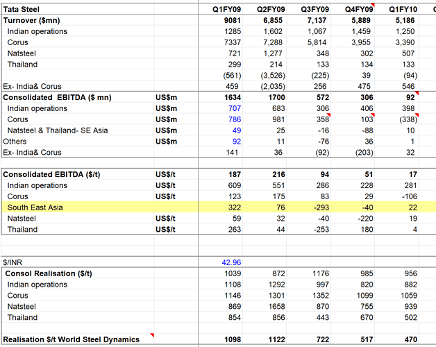436x347 pixels.
Task: Click Consolidated EBITDA value 1634
Action: (x=233, y=97)
